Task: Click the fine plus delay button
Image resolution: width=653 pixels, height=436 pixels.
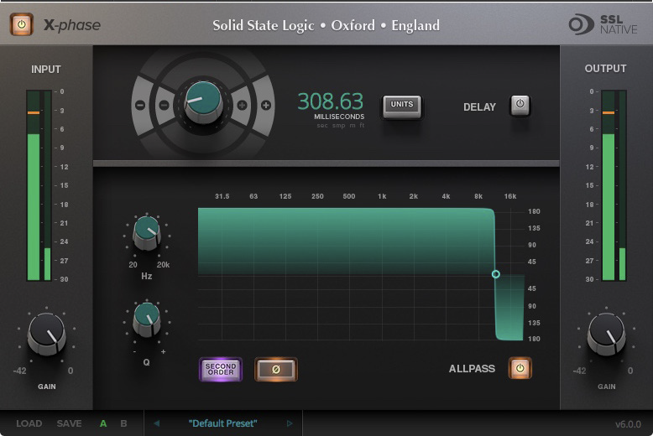Action: coord(242,106)
